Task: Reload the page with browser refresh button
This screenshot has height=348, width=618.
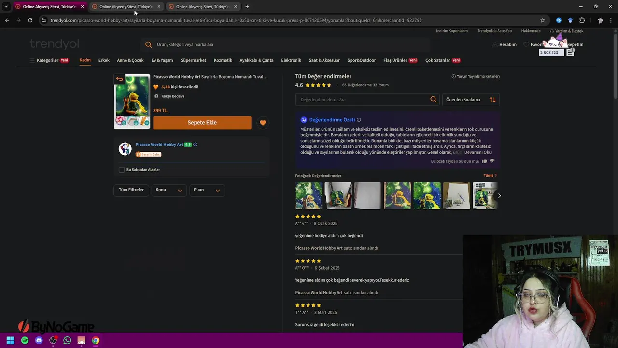Action: (x=30, y=20)
